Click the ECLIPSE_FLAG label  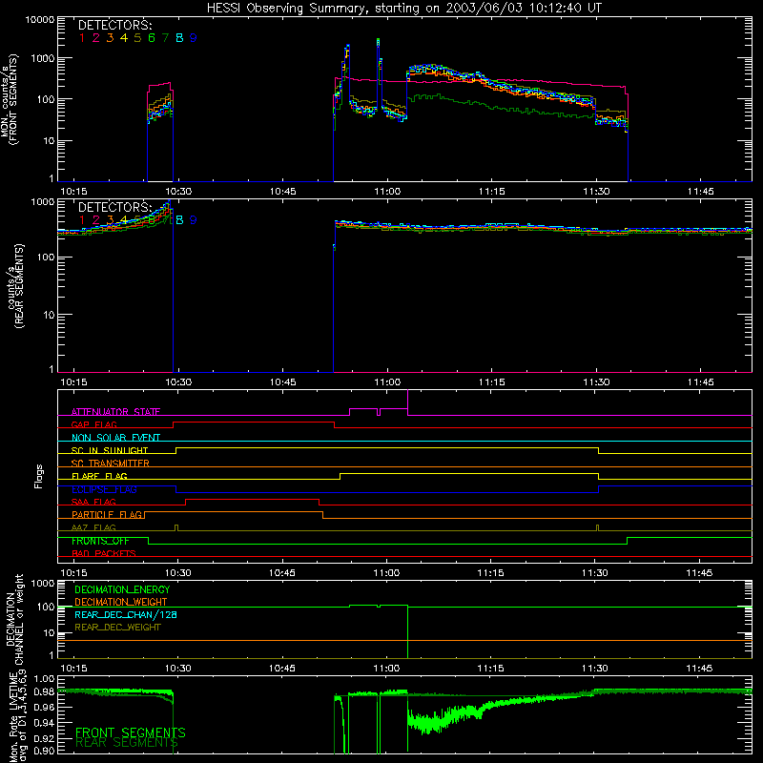[x=104, y=489]
